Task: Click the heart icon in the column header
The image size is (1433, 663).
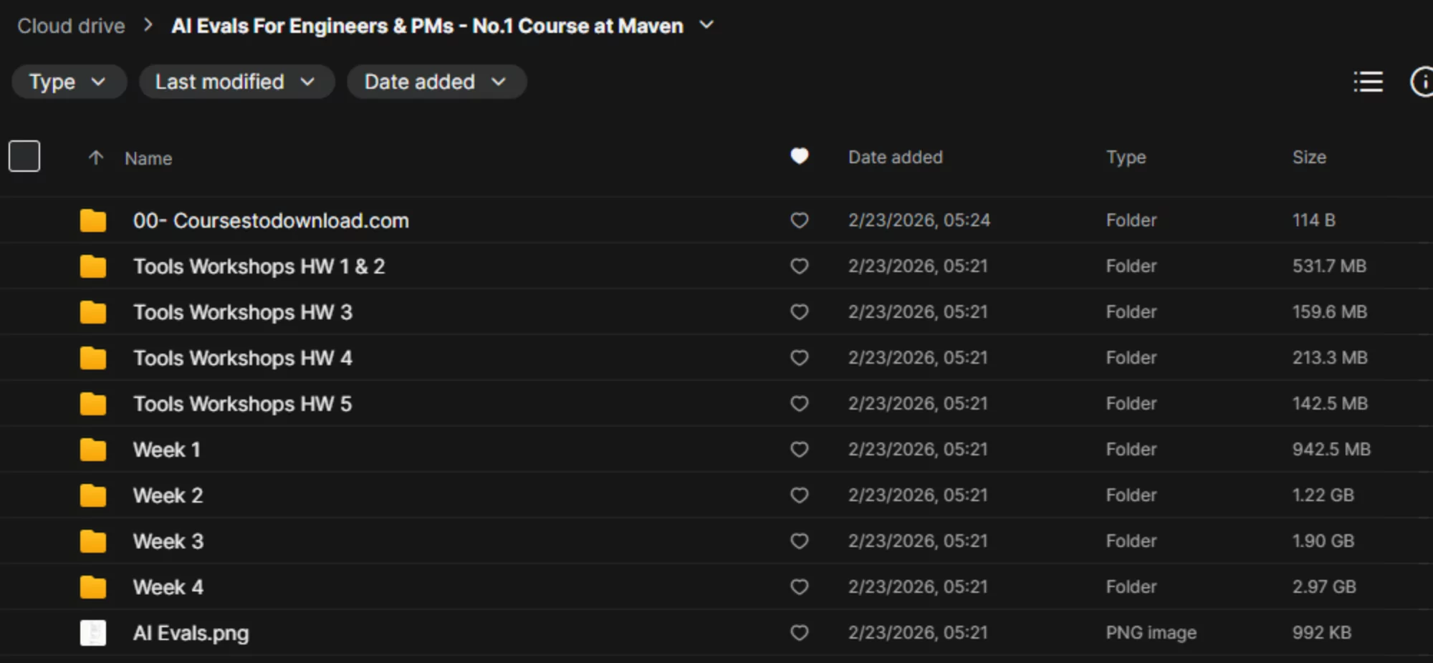Action: tap(799, 156)
